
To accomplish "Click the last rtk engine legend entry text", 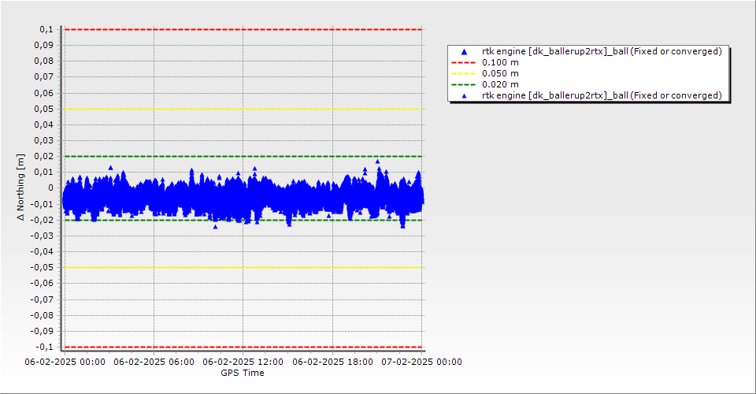I will tap(602, 95).
